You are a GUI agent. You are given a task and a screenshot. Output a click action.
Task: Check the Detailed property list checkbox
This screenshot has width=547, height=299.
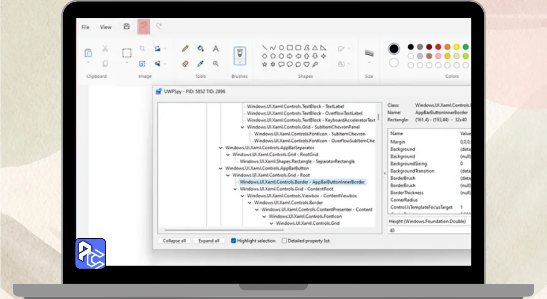pos(284,241)
